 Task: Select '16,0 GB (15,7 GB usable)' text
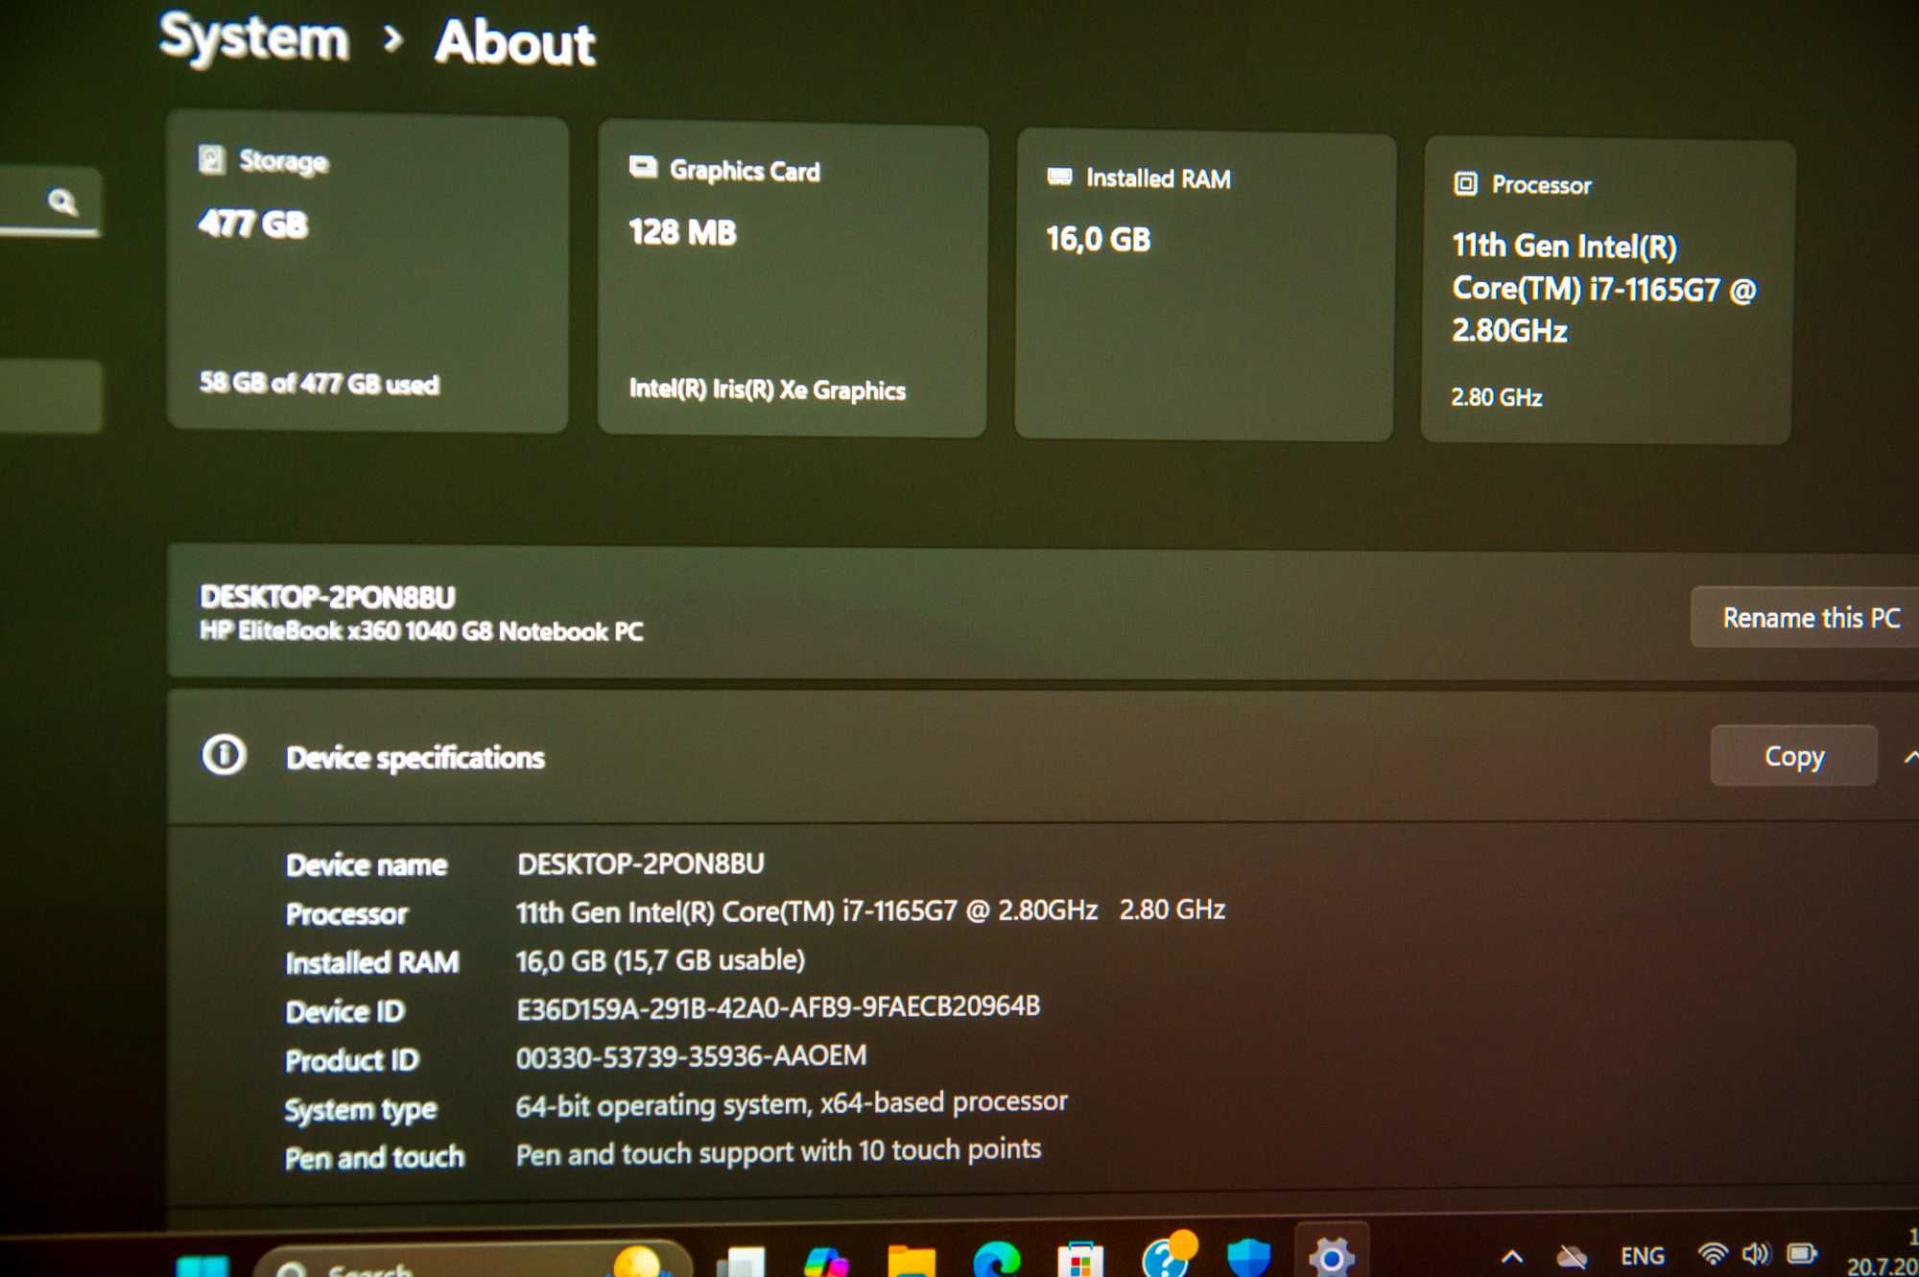point(660,960)
